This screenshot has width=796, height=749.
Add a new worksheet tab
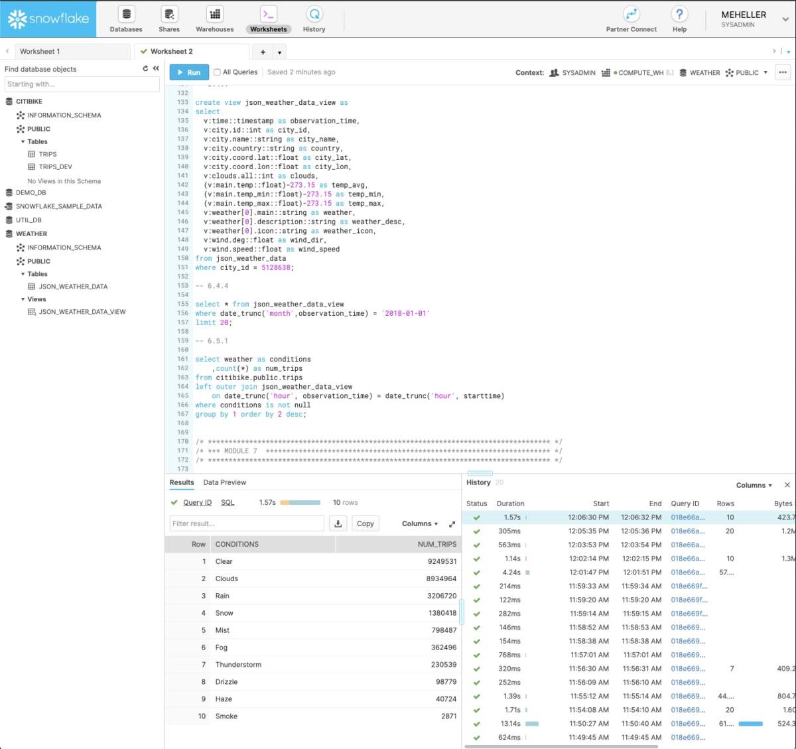[263, 52]
